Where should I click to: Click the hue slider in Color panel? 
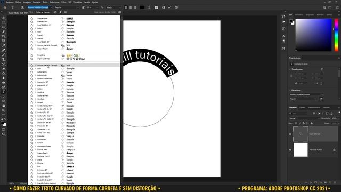pos(336,35)
